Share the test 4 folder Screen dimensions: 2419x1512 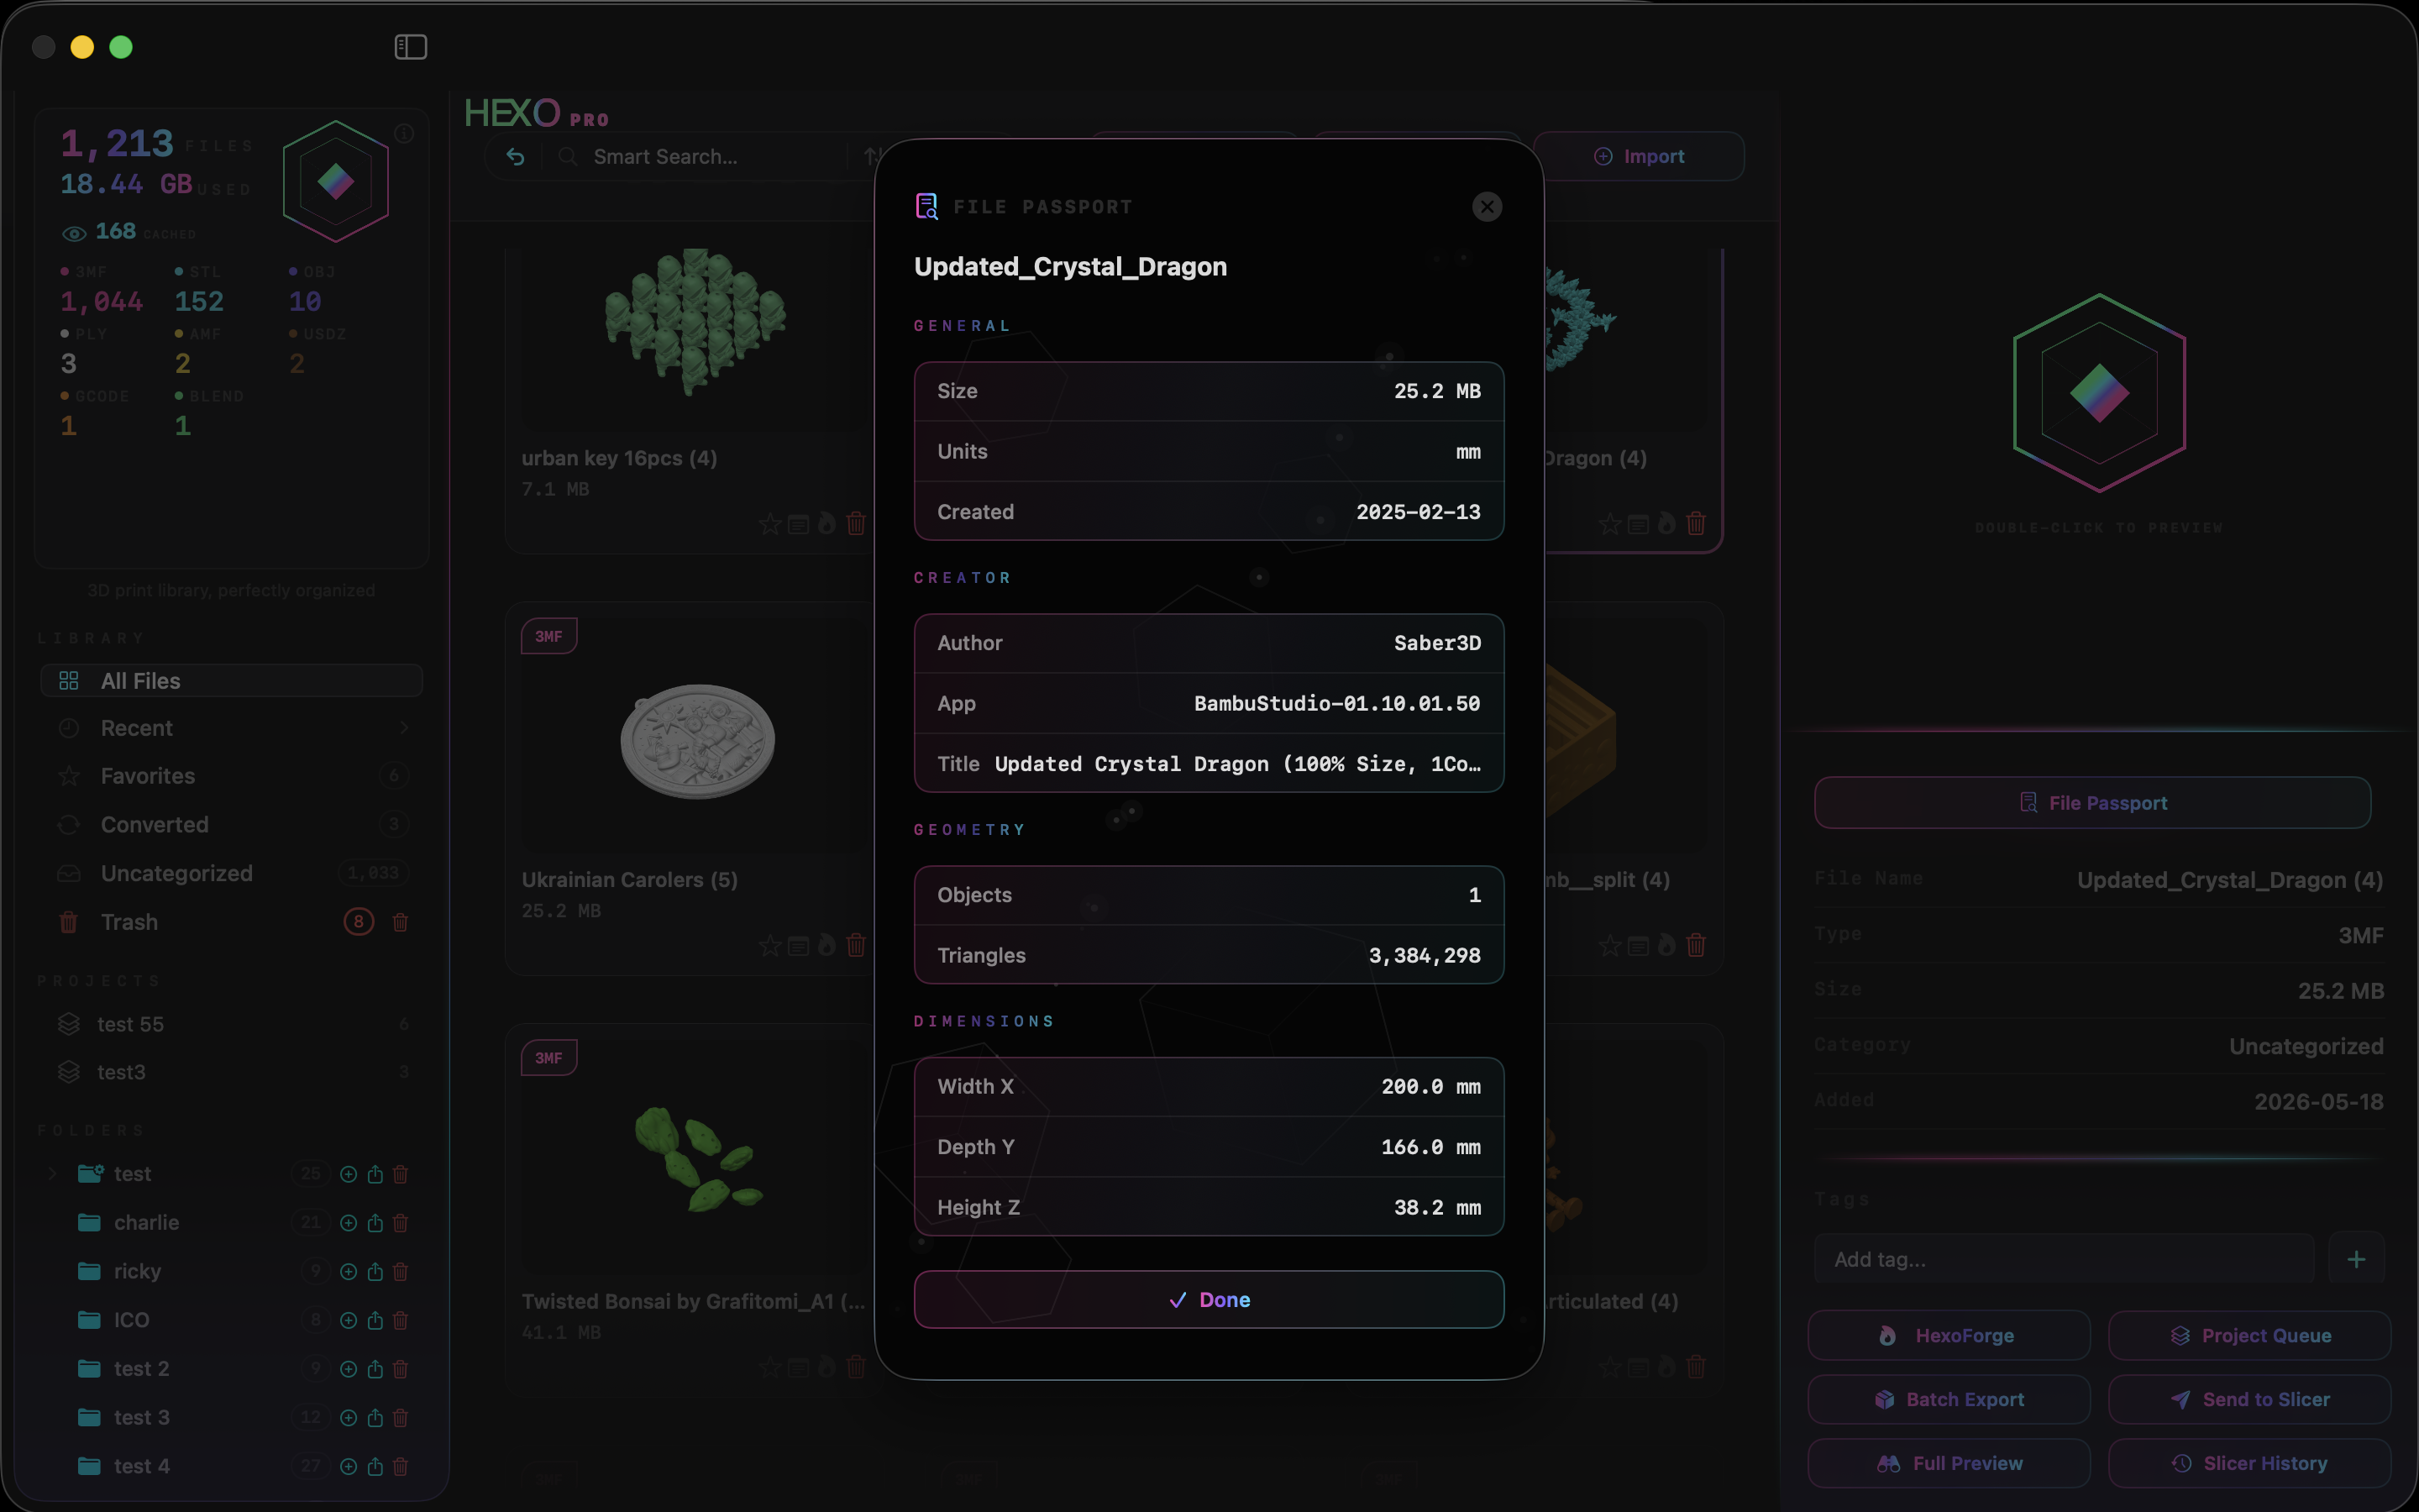tap(375, 1466)
